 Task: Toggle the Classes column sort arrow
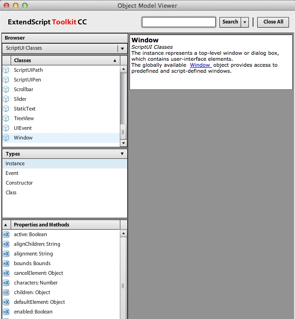click(115, 60)
